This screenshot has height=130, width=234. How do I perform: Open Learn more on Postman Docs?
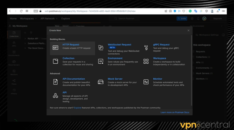click(175, 112)
